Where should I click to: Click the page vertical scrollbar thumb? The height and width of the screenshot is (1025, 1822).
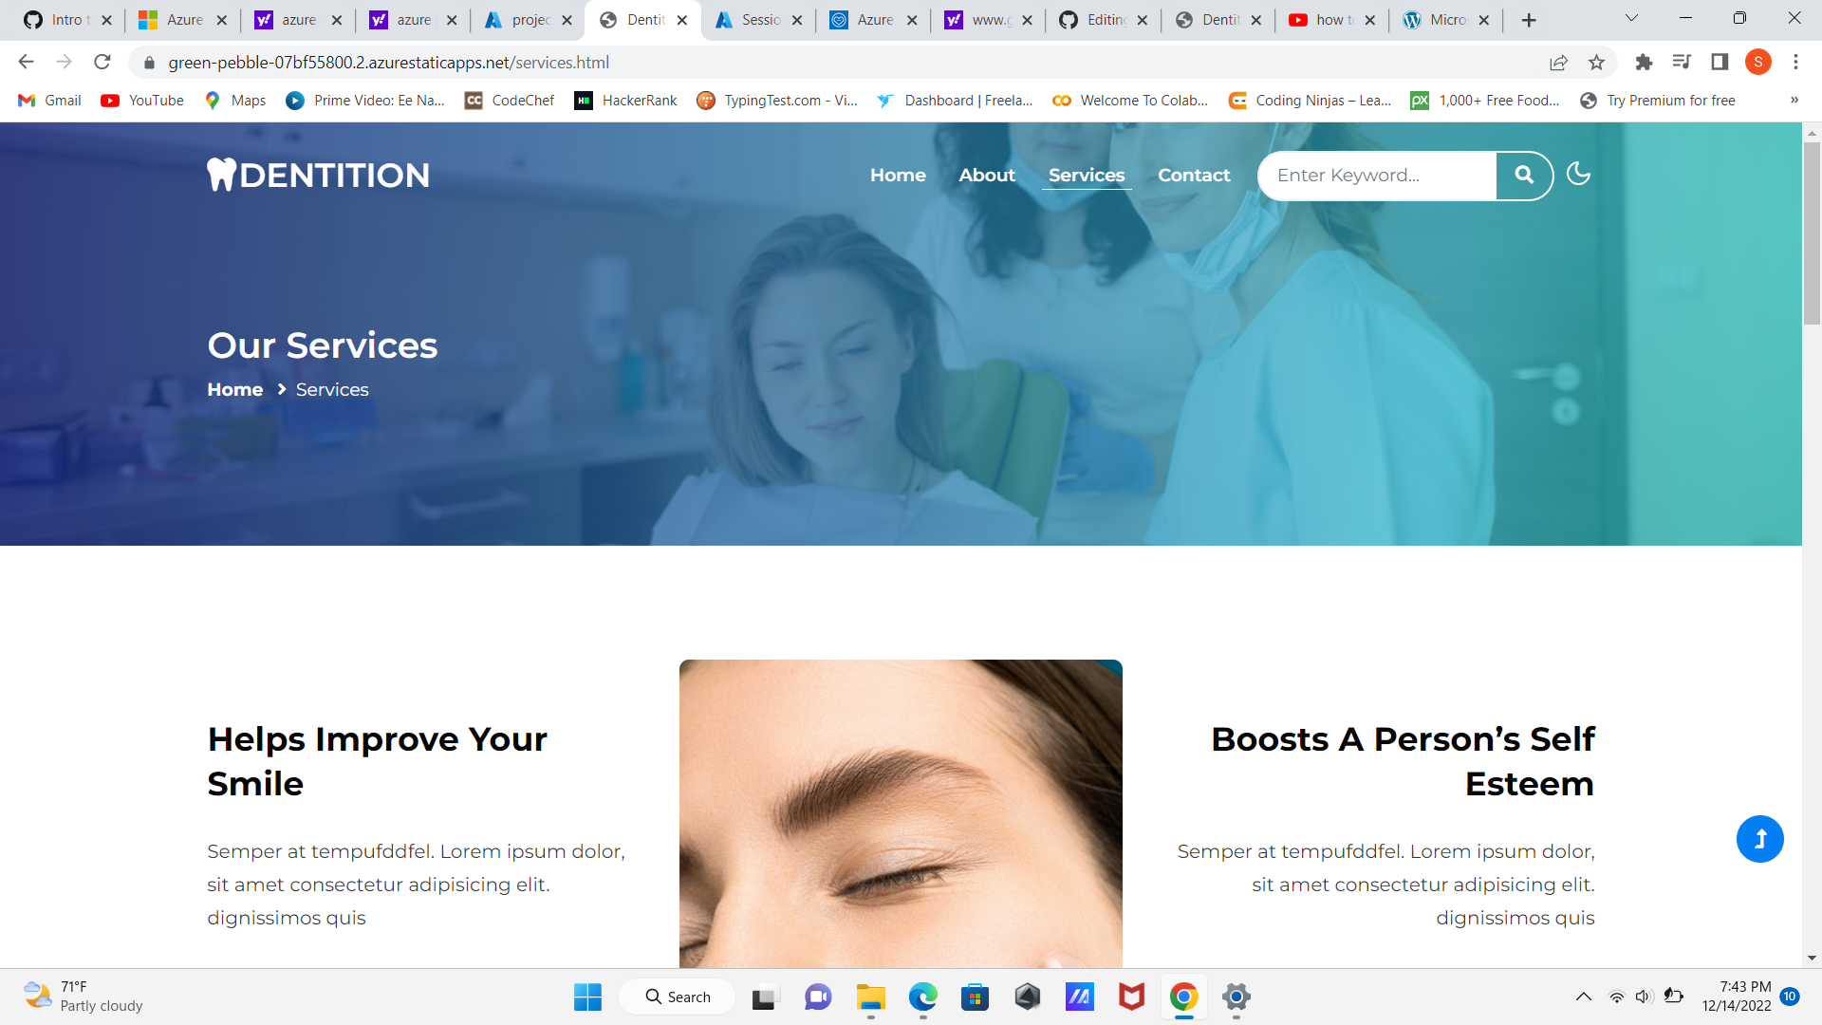(x=1811, y=233)
